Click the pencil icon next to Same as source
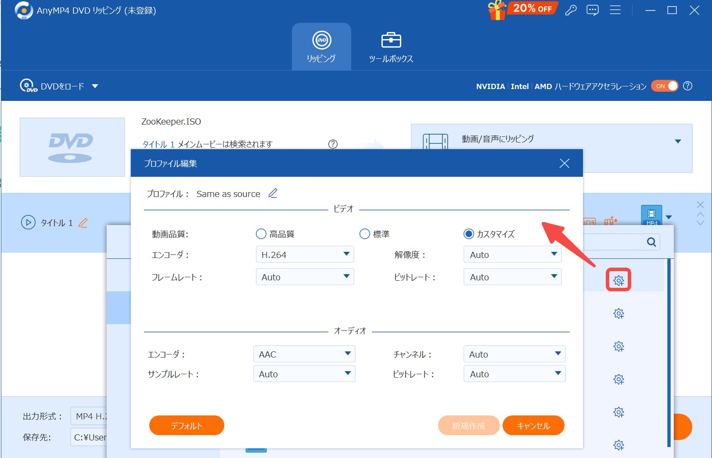The height and width of the screenshot is (458, 712). [273, 193]
